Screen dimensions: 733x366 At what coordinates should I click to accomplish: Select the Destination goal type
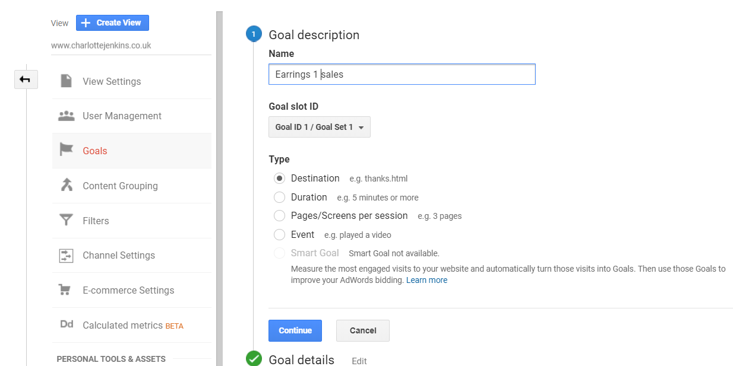[279, 179]
